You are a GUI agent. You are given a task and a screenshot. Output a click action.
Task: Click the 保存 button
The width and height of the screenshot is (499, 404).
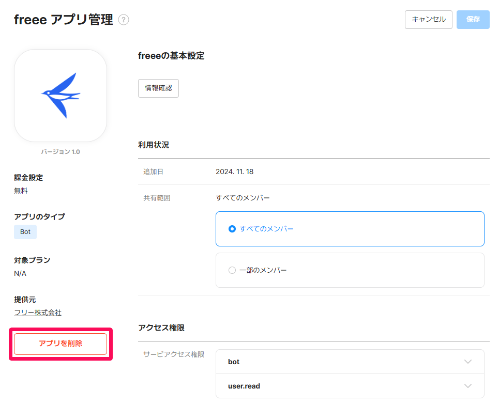(473, 20)
